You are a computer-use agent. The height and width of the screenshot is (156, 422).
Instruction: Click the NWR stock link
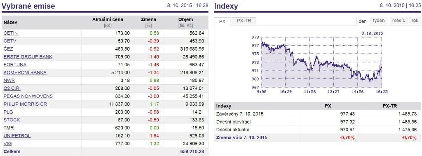(x=9, y=80)
